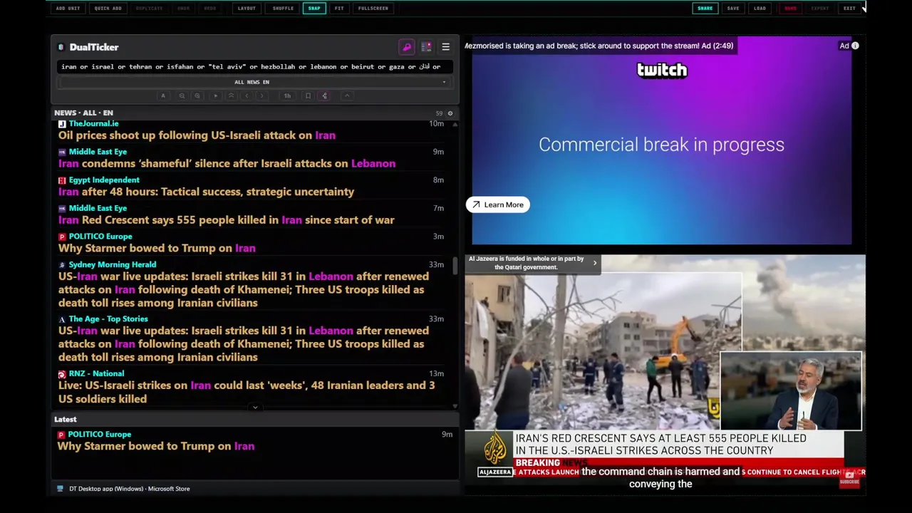This screenshot has height=513, width=912.
Task: Click the Learn More button on Twitch ad
Action: pos(498,205)
